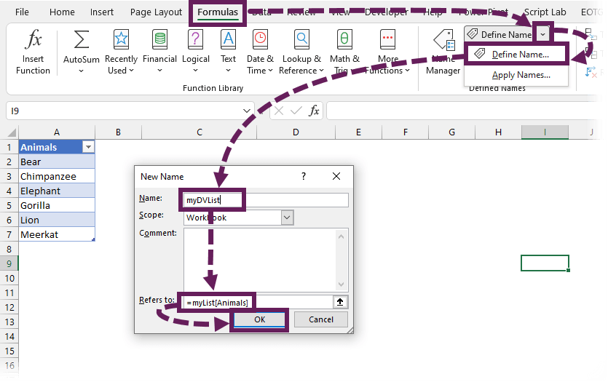Open the File tab
608x382 pixels.
pyautogui.click(x=22, y=12)
